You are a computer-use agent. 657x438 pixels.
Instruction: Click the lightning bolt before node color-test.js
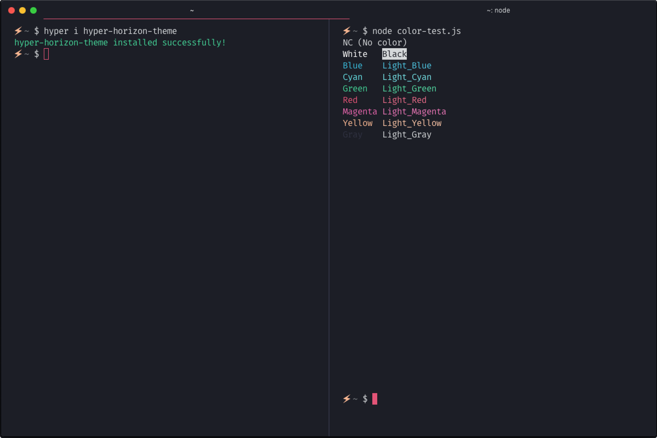(x=347, y=31)
